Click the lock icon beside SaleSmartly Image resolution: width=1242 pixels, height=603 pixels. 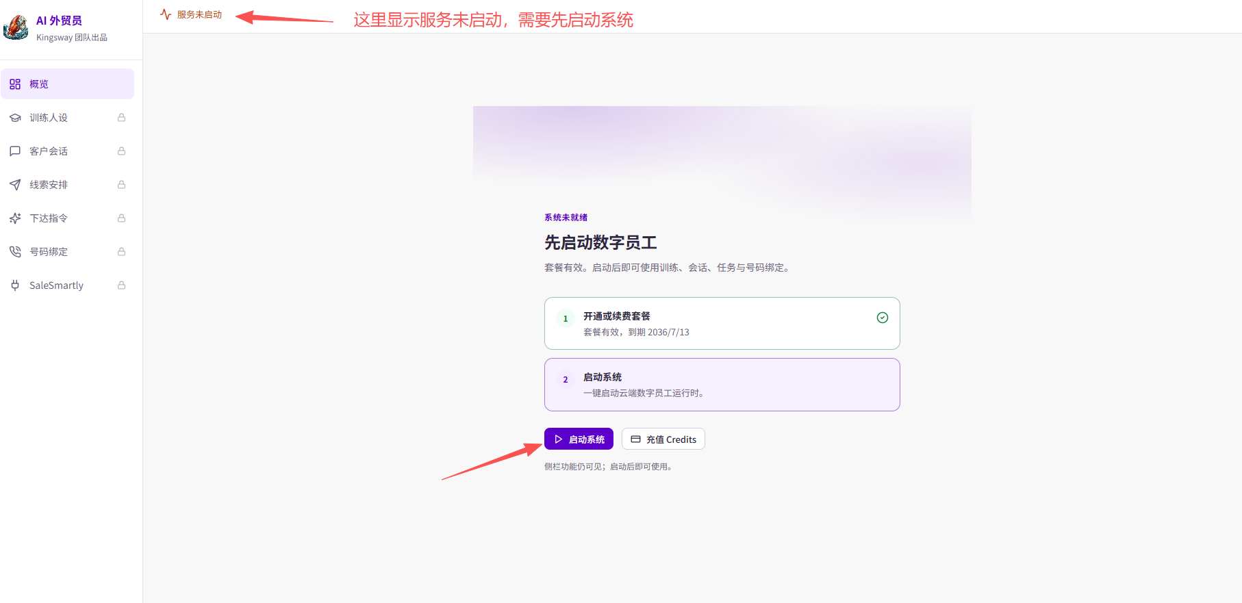(121, 285)
